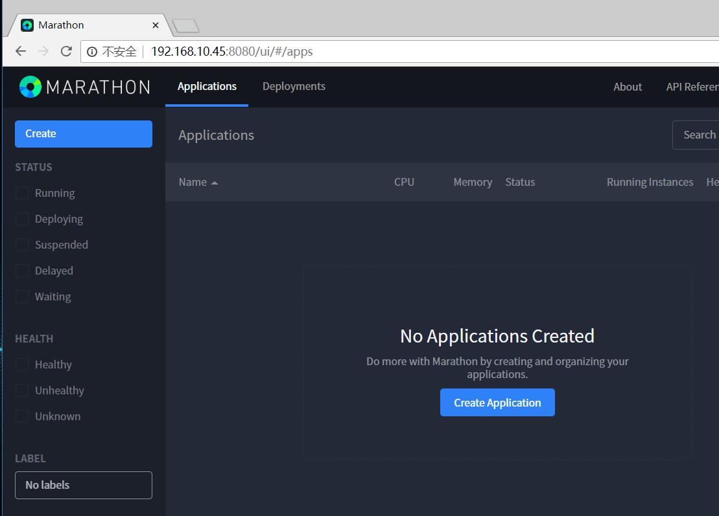Toggle the Suspended status filter

coord(22,245)
